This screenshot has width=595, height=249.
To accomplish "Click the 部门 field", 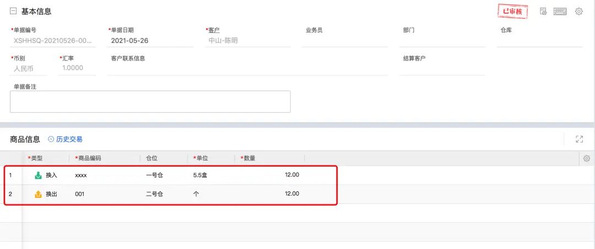I will tap(442, 41).
